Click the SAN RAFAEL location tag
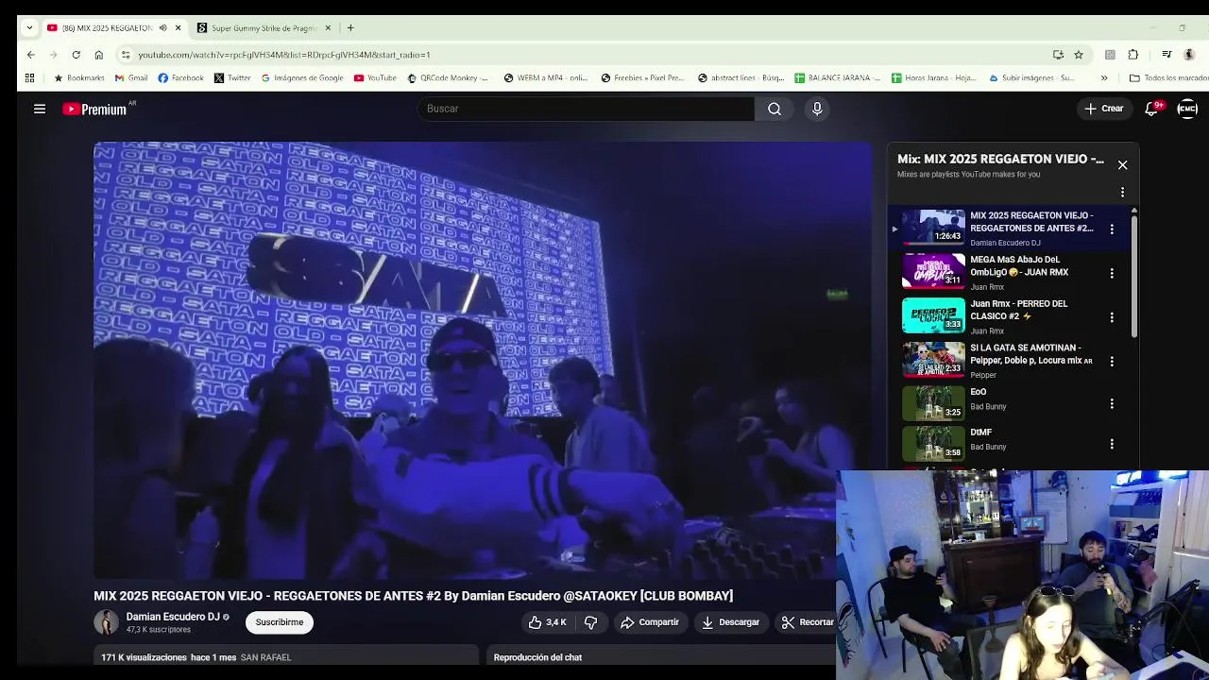The height and width of the screenshot is (680, 1209). (265, 657)
